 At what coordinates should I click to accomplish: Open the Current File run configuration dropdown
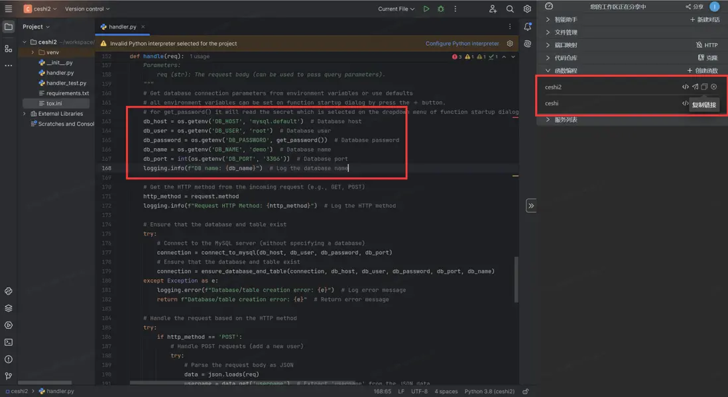point(396,9)
